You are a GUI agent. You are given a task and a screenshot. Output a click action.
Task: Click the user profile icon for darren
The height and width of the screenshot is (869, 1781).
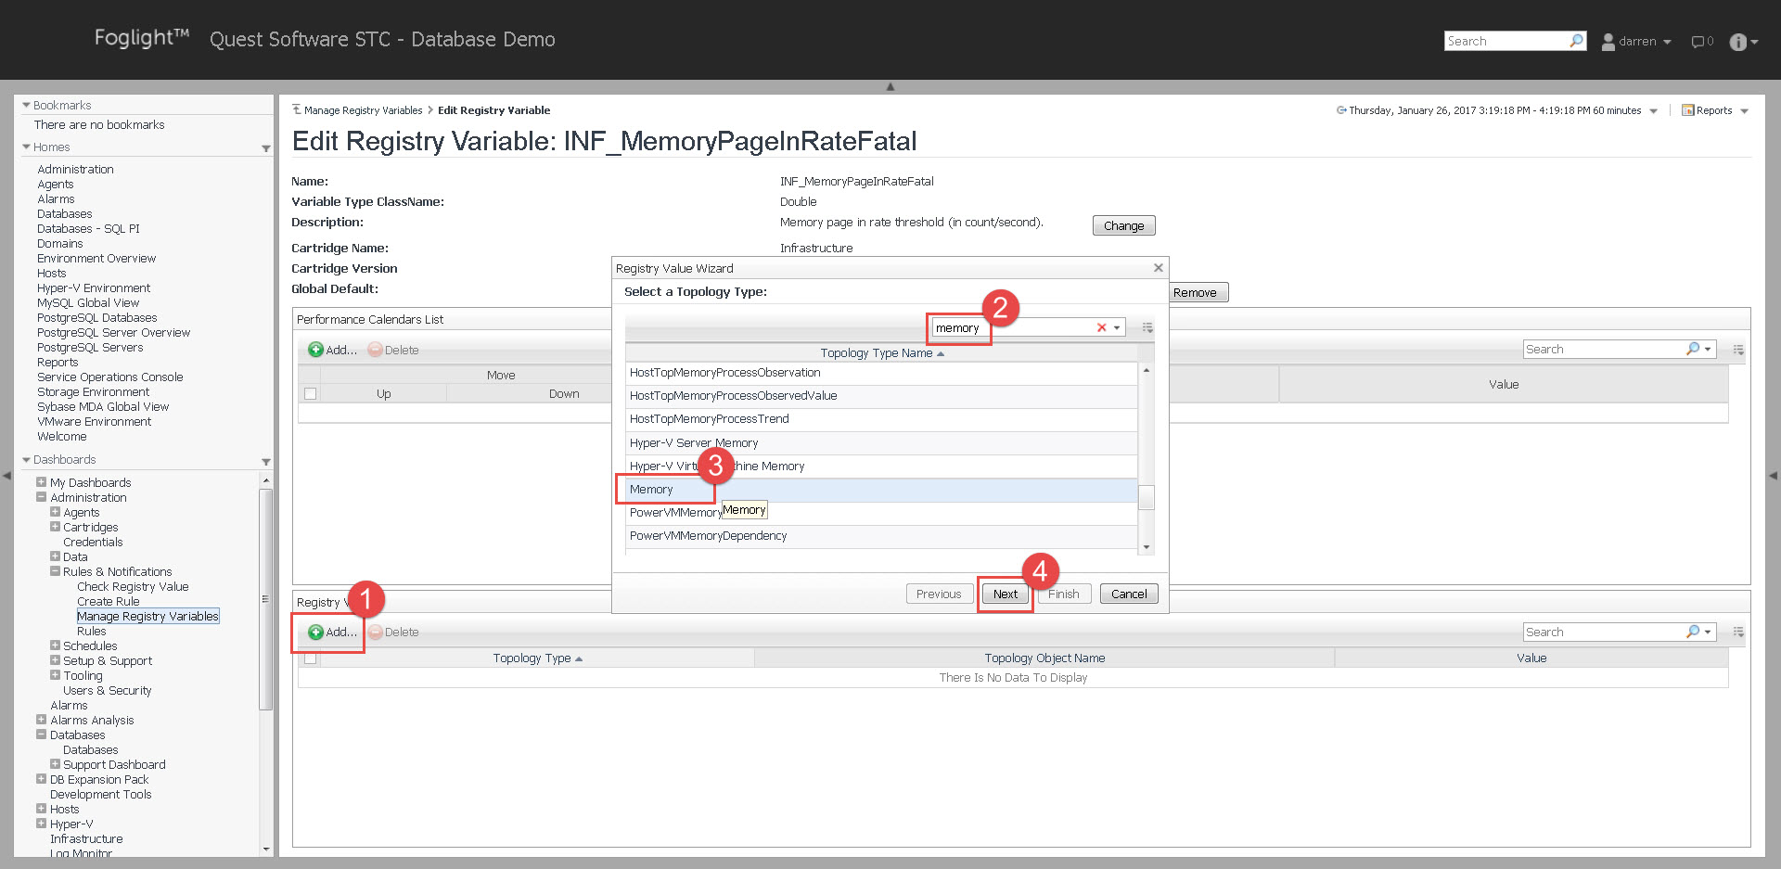pos(1608,42)
